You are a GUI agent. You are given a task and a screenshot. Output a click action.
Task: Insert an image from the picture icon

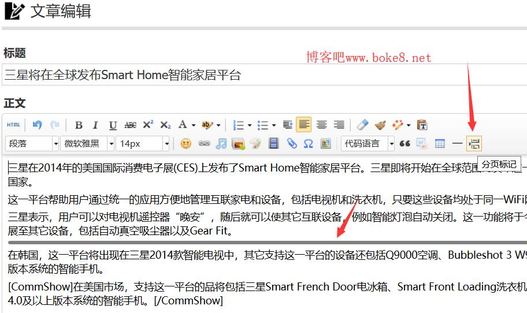(x=238, y=144)
